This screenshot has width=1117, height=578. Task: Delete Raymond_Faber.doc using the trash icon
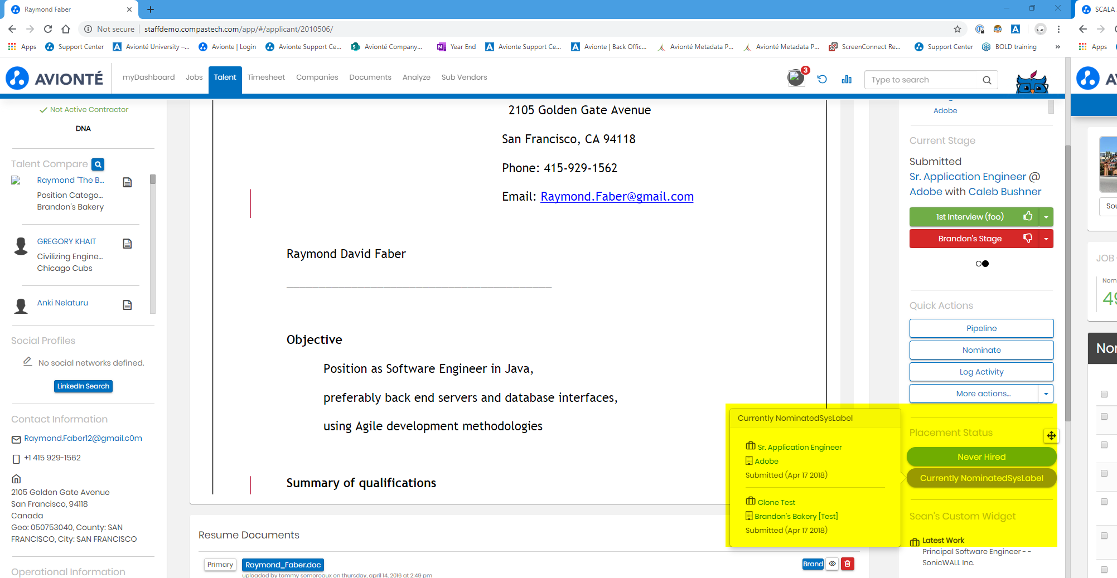tap(848, 564)
